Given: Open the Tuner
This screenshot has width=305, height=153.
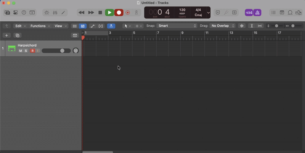Looking at the screenshot, I should (x=226, y=13).
